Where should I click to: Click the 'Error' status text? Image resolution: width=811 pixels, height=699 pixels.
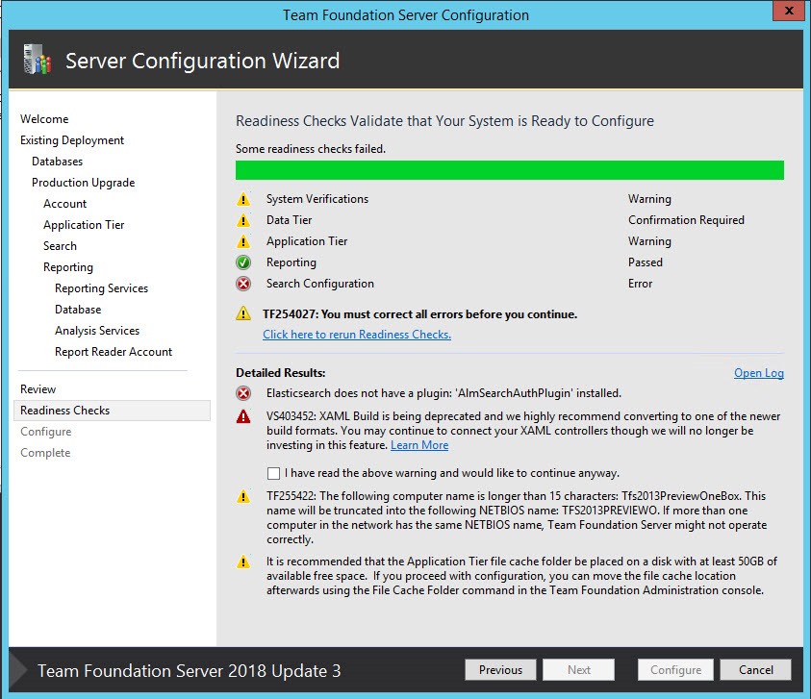(x=640, y=284)
